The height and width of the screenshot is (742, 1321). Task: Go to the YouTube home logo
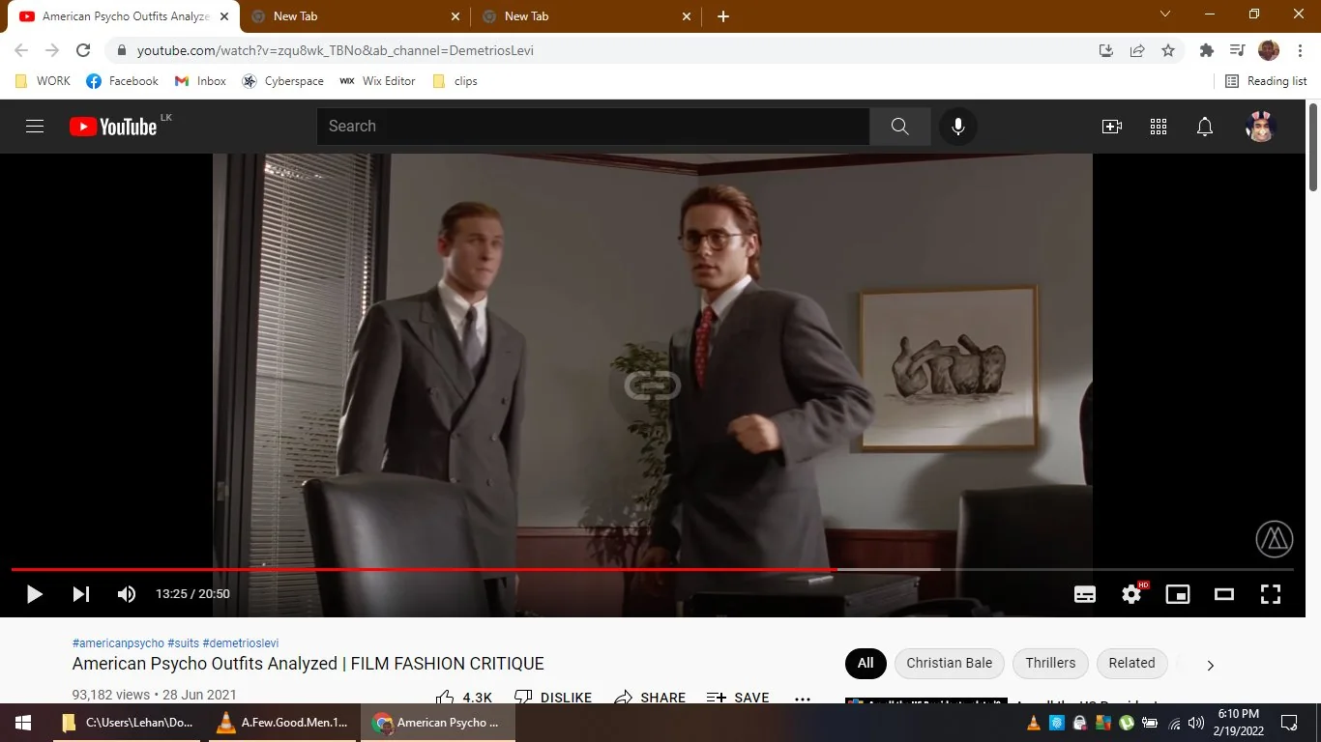click(x=113, y=127)
